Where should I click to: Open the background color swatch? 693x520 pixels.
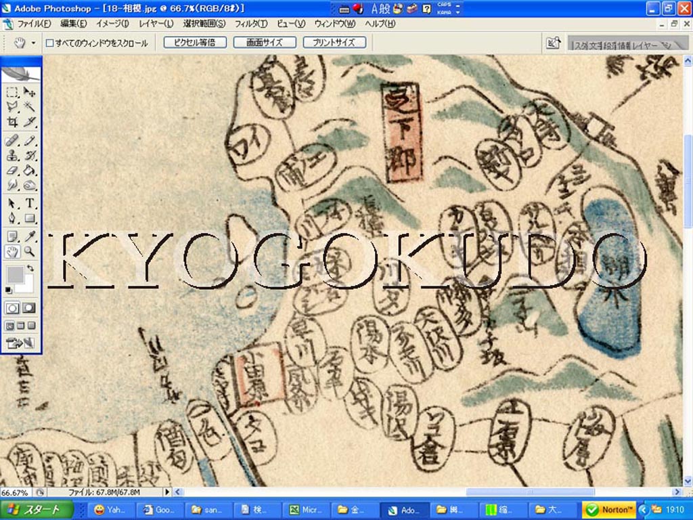(x=26, y=286)
